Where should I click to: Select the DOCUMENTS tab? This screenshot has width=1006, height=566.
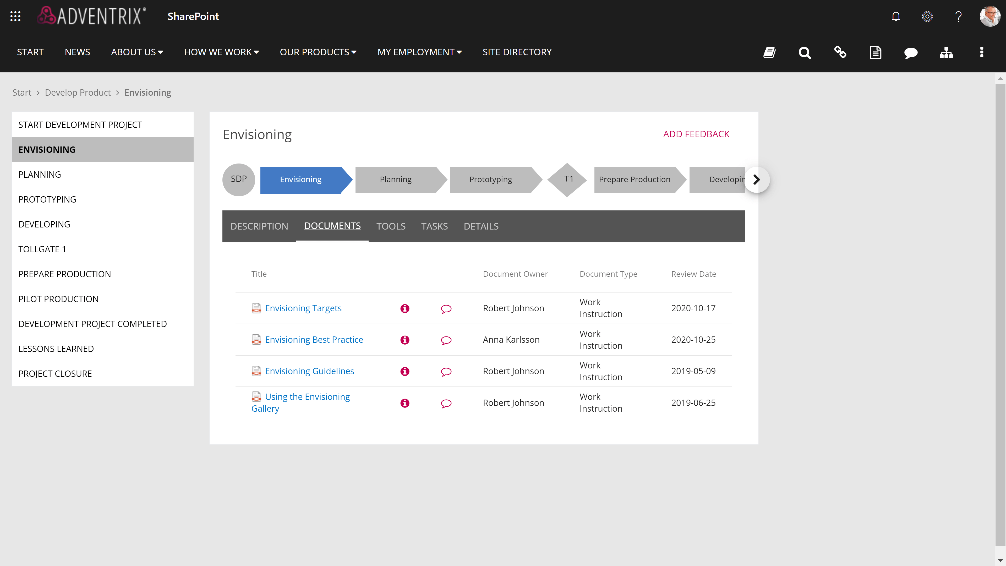coord(332,226)
